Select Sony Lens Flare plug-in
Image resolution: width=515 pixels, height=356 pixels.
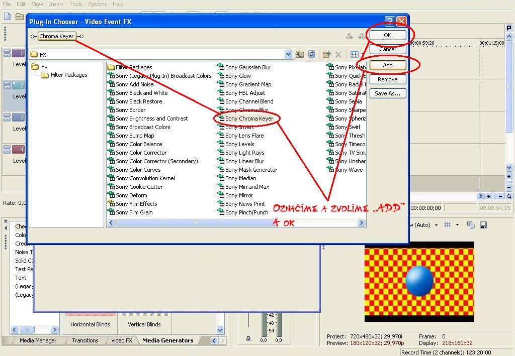point(241,136)
